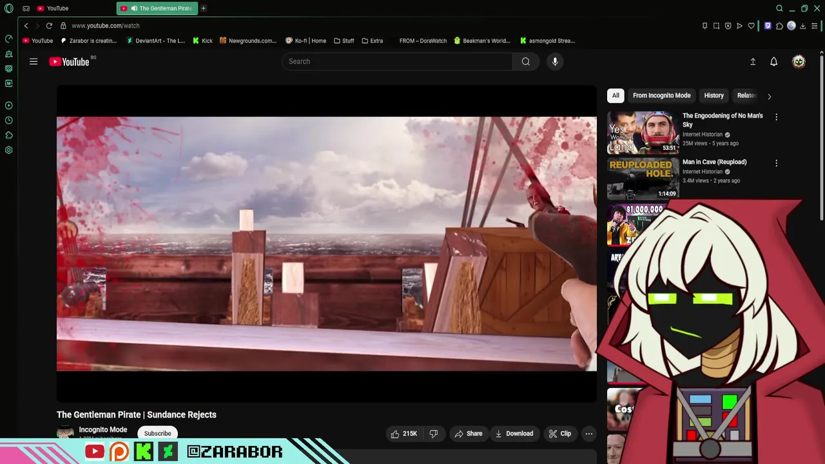The image size is (825, 464).
Task: Open browser downloads icon
Action: [x=803, y=26]
